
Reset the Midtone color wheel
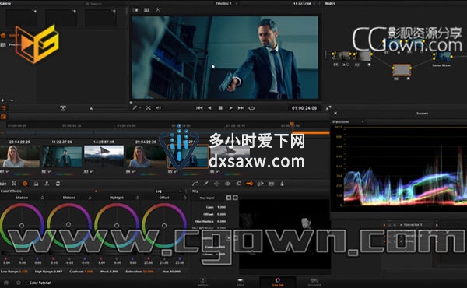90,198
